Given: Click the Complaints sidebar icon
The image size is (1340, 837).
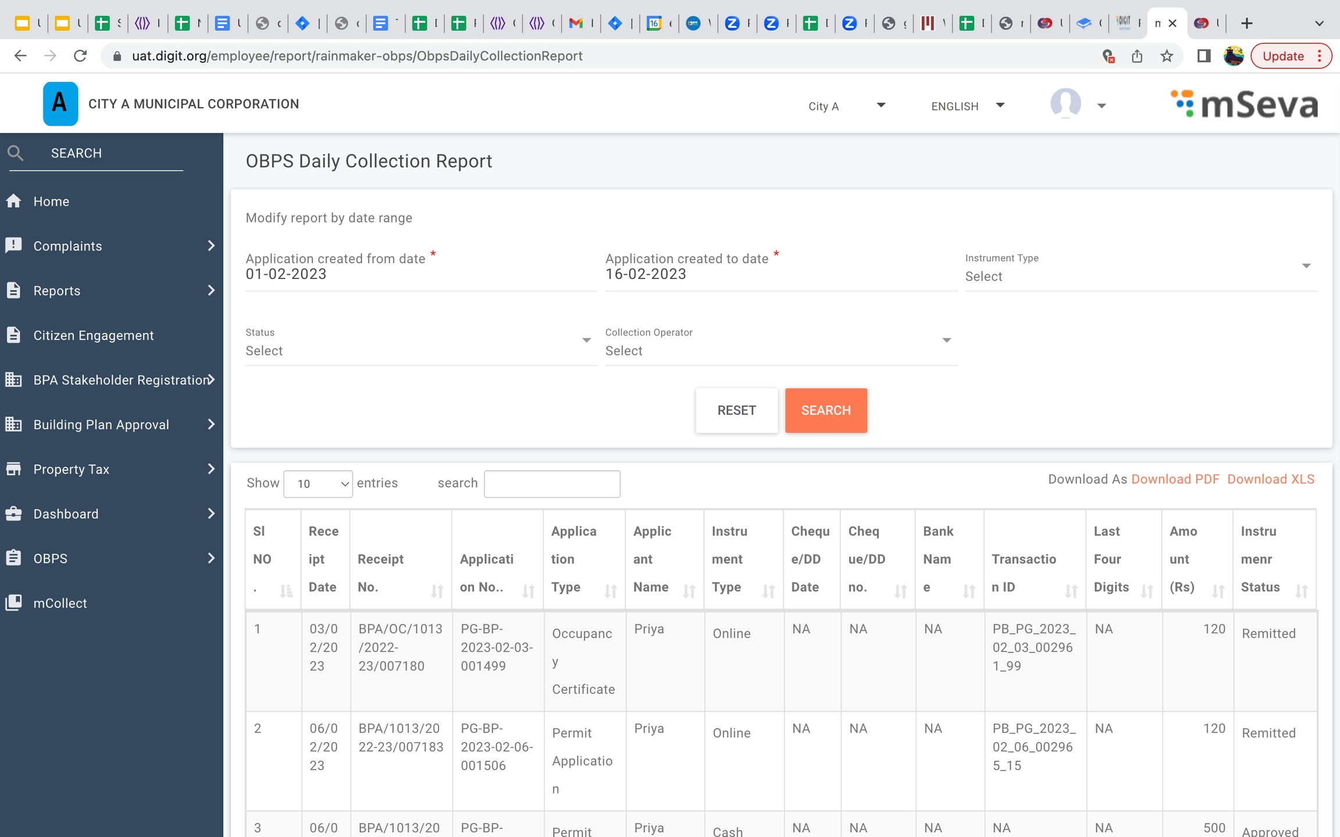Looking at the screenshot, I should tap(14, 246).
